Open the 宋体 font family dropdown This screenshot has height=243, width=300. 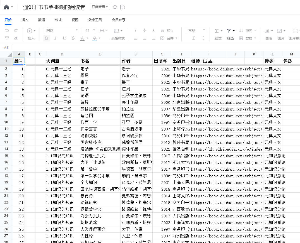[x=62, y=30]
